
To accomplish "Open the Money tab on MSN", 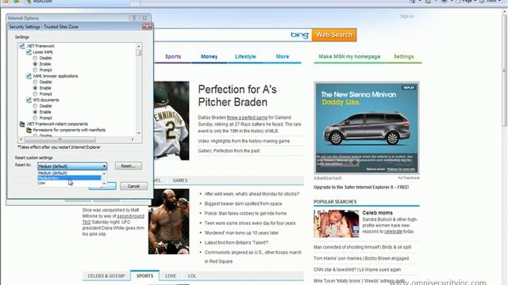I will tap(209, 56).
